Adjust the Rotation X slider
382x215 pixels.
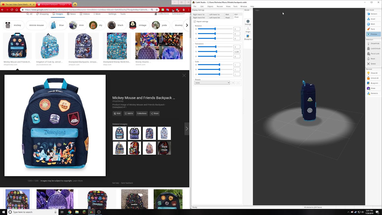click(215, 29)
